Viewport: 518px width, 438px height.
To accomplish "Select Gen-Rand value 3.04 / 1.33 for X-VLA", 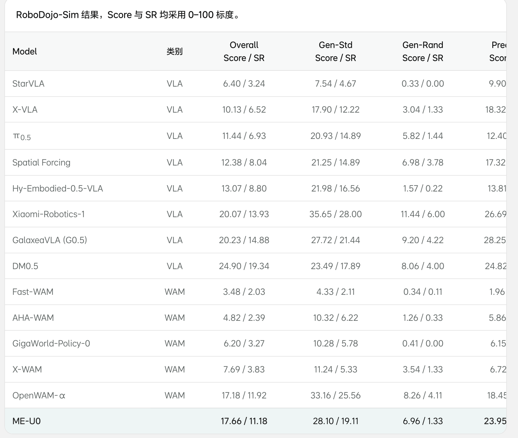I will 423,109.
